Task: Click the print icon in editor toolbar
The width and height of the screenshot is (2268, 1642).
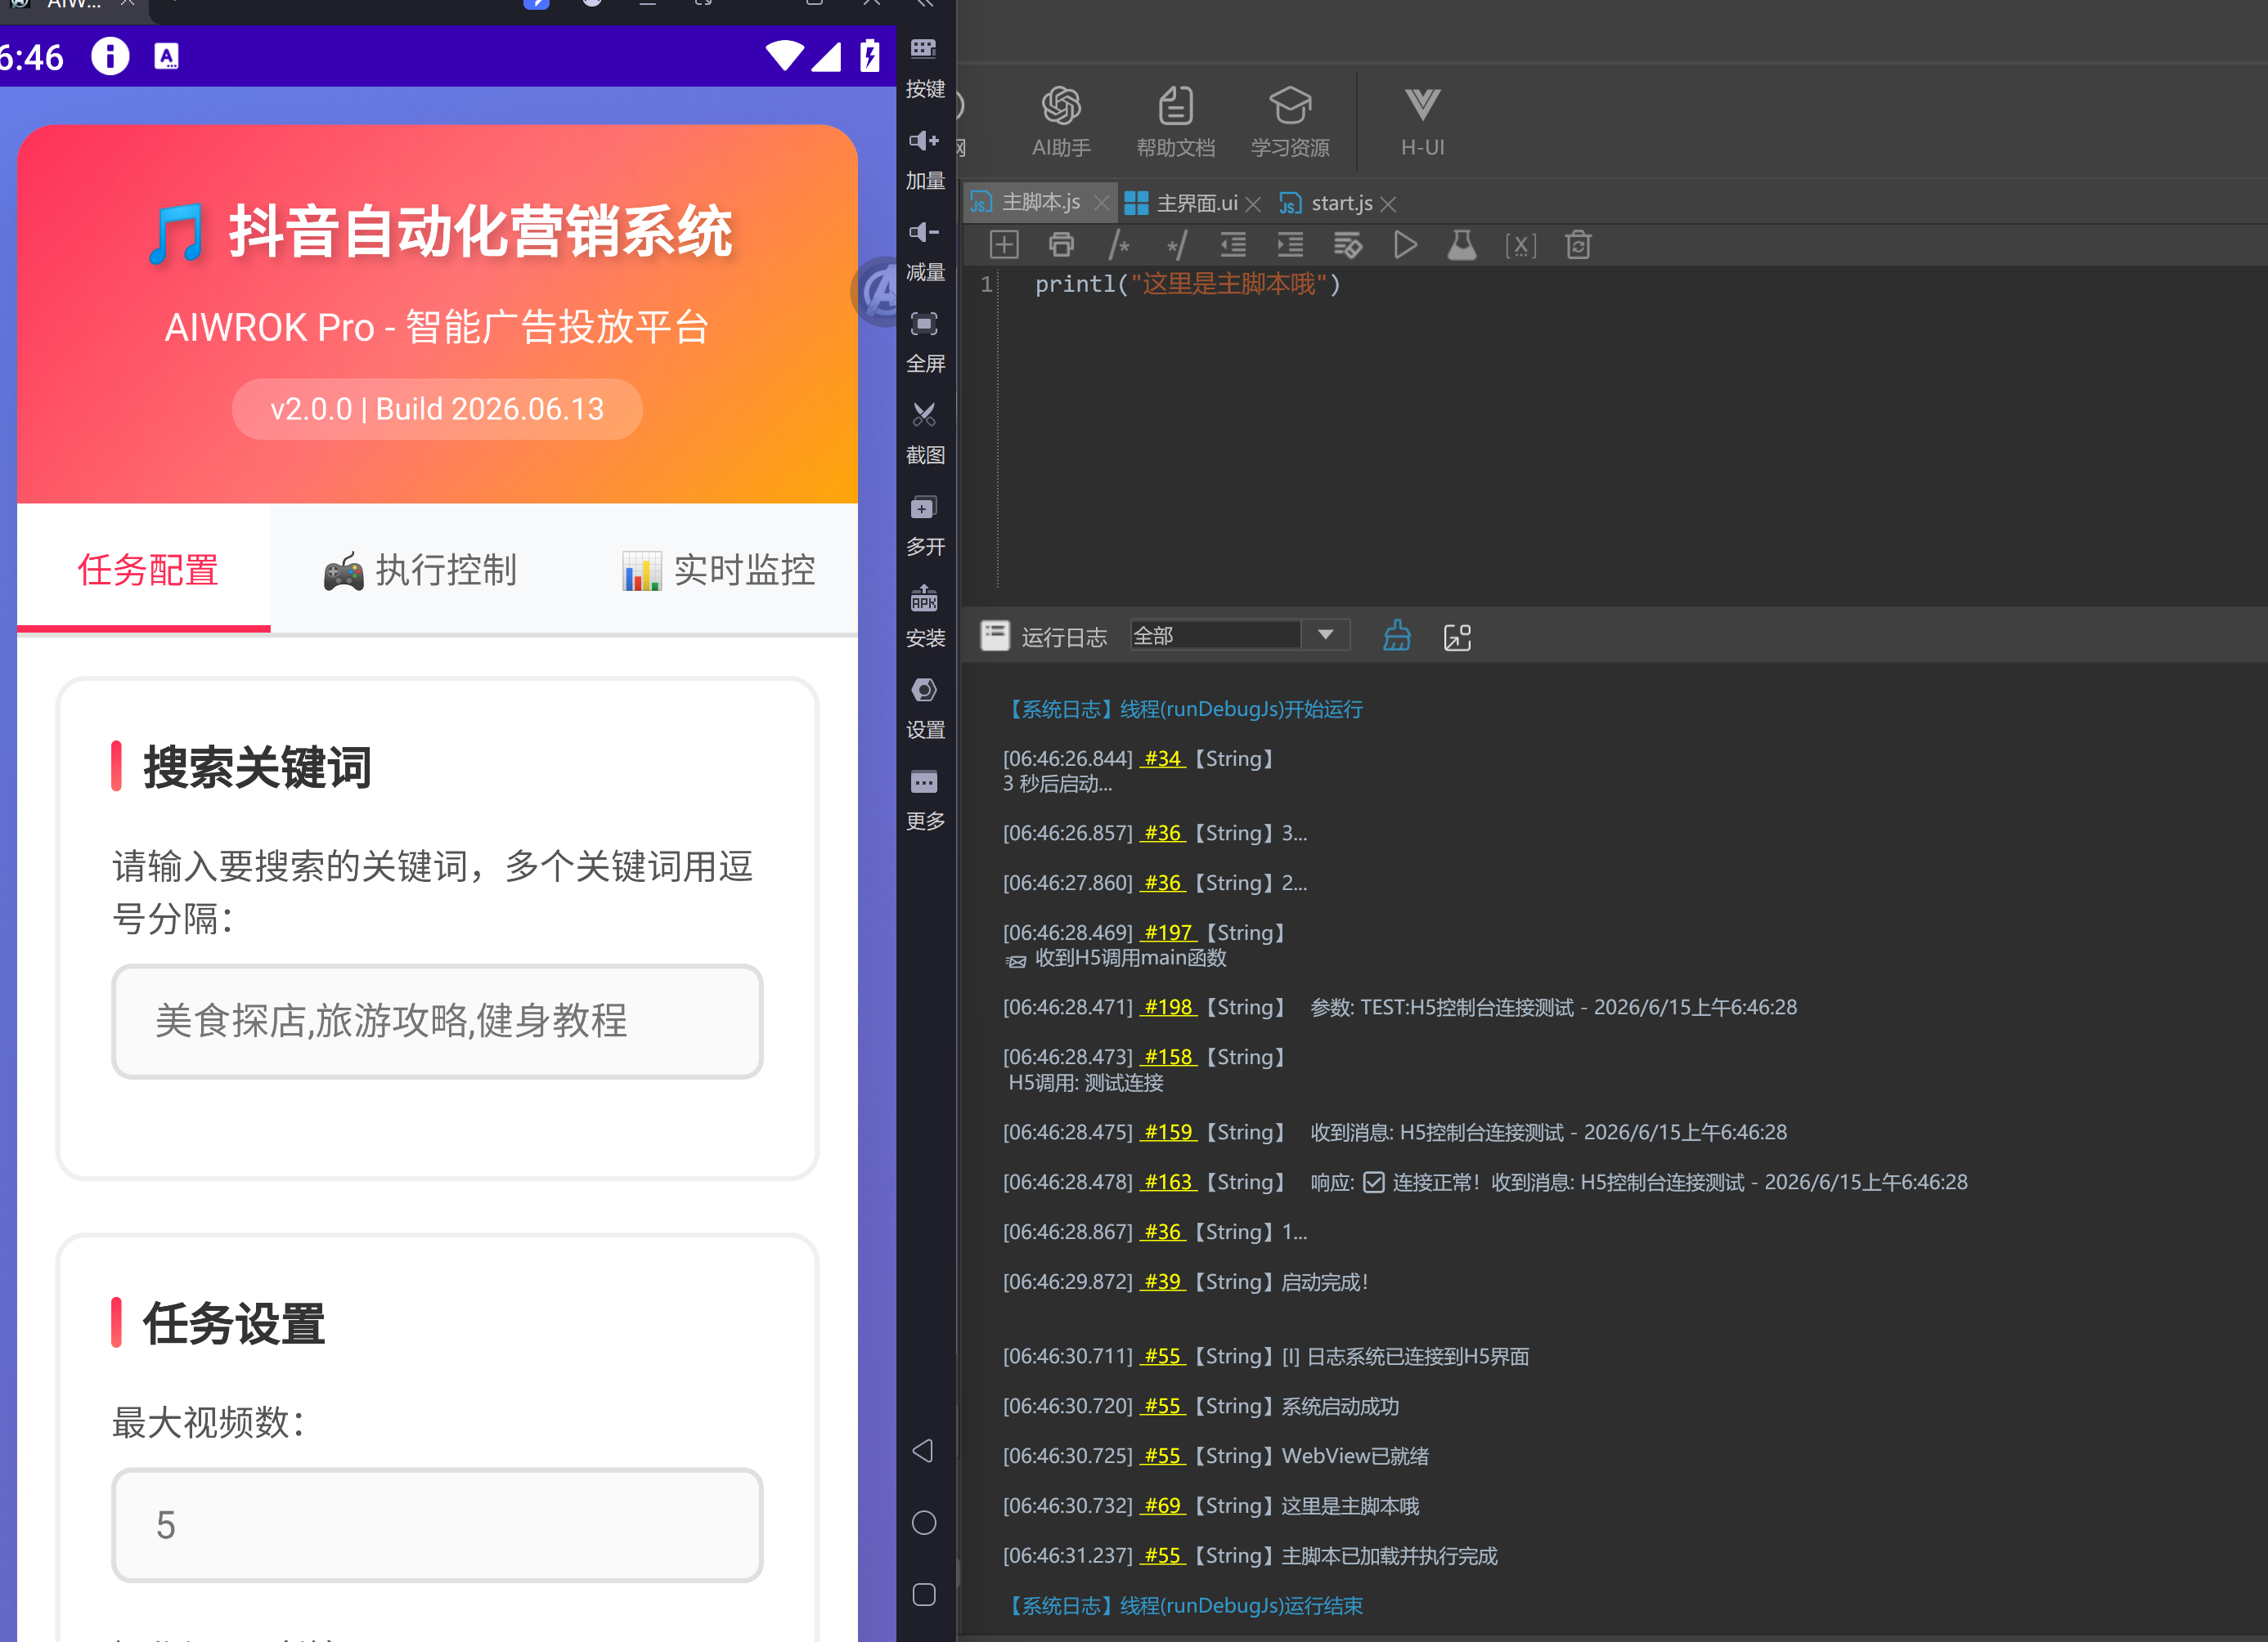Action: tap(1061, 245)
